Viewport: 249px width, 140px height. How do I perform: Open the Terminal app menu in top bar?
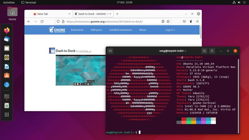(x=28, y=2)
